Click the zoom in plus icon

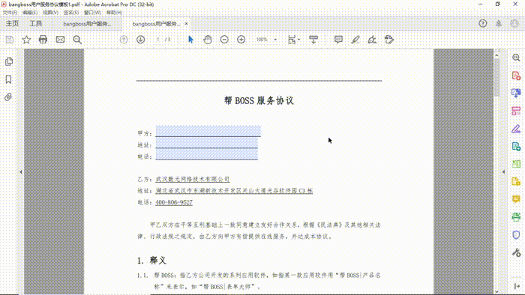coord(241,40)
